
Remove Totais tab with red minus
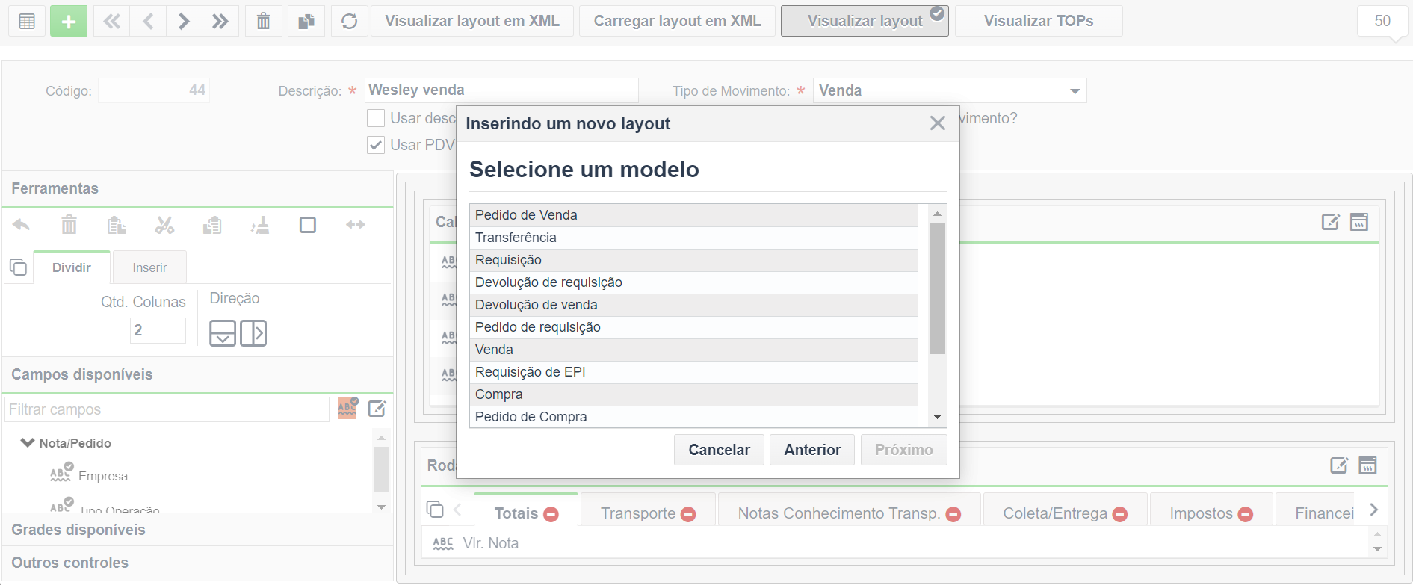pos(551,514)
